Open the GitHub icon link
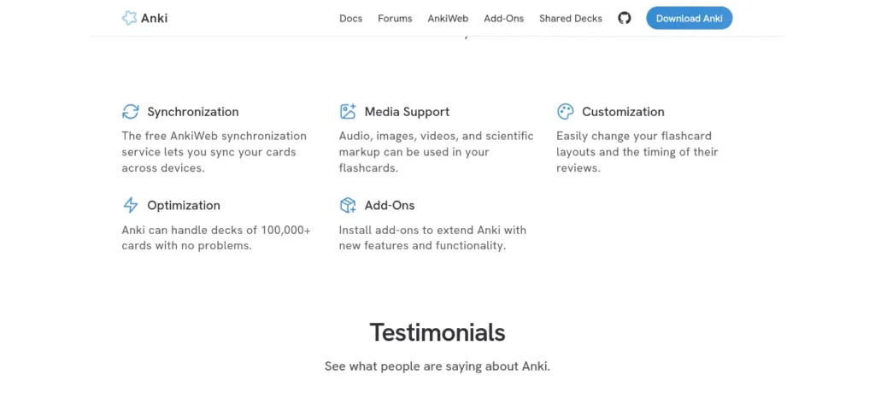Viewport: 875px width, 398px height. click(625, 18)
